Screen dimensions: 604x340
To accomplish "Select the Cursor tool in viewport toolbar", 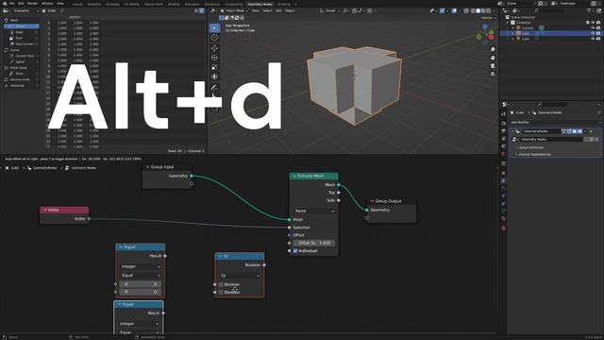I will pyautogui.click(x=214, y=38).
